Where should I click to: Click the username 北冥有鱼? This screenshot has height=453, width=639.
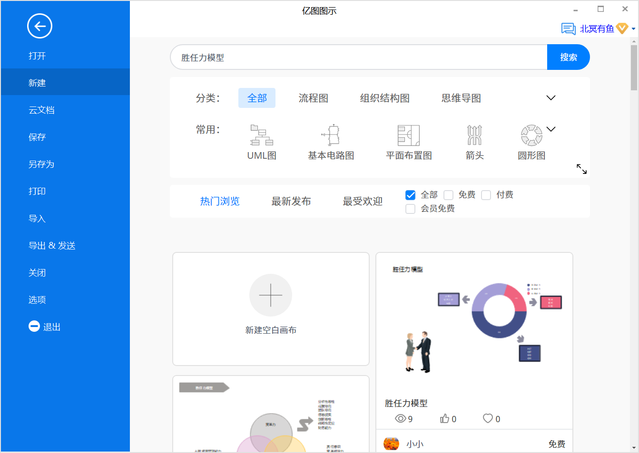[x=597, y=29]
